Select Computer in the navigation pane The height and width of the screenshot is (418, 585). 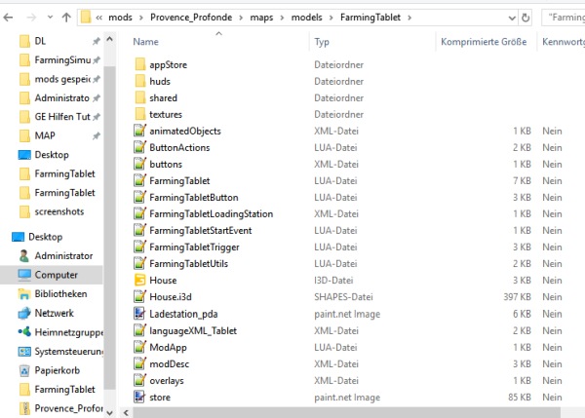[x=56, y=275]
